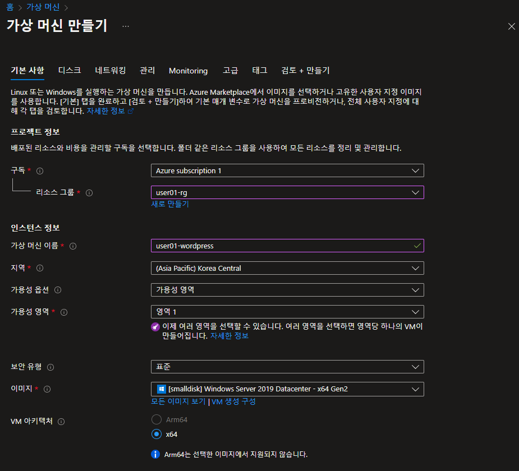Click the purple rocket notice icon

[x=155, y=327]
